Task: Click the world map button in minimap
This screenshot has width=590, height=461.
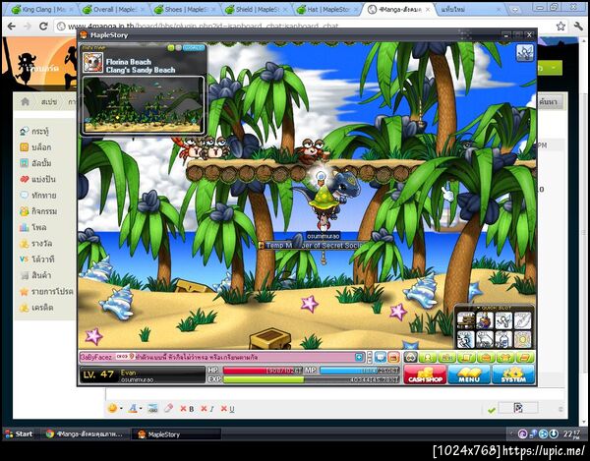Action: (x=194, y=48)
